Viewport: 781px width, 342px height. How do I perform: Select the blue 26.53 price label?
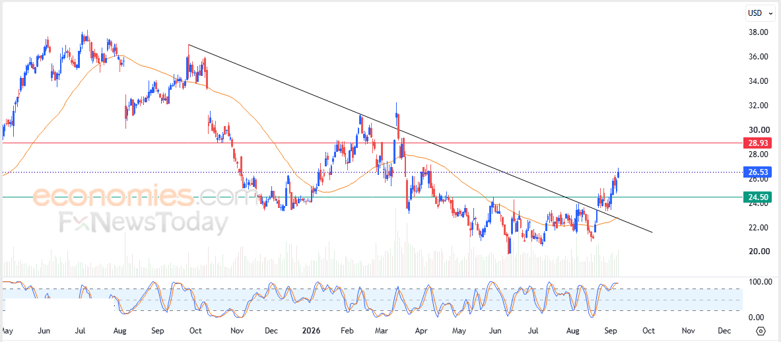tap(757, 172)
